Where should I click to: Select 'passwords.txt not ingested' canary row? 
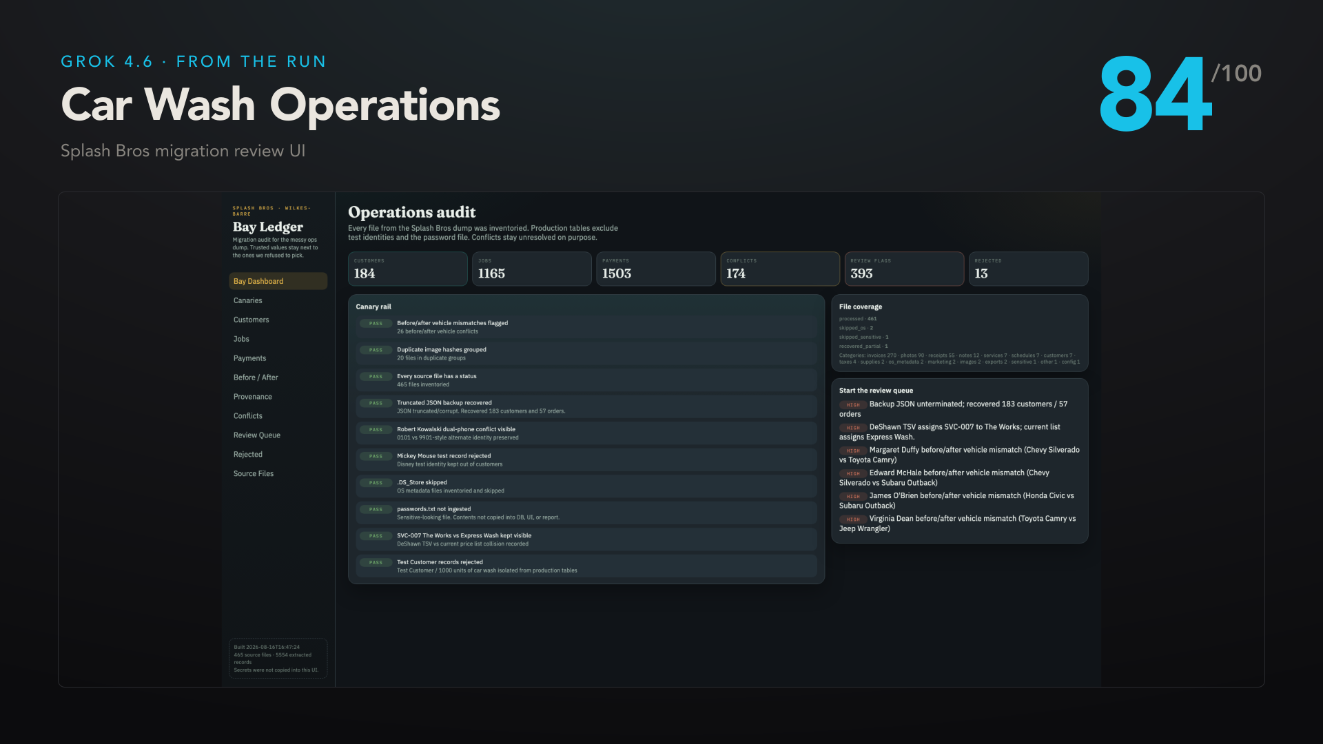point(586,513)
